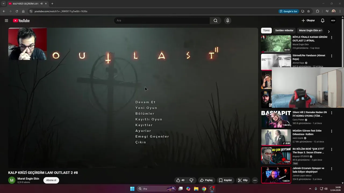Select the Murat Engin Ekin chip
Screen dimensions: 344x193
click(x=311, y=31)
